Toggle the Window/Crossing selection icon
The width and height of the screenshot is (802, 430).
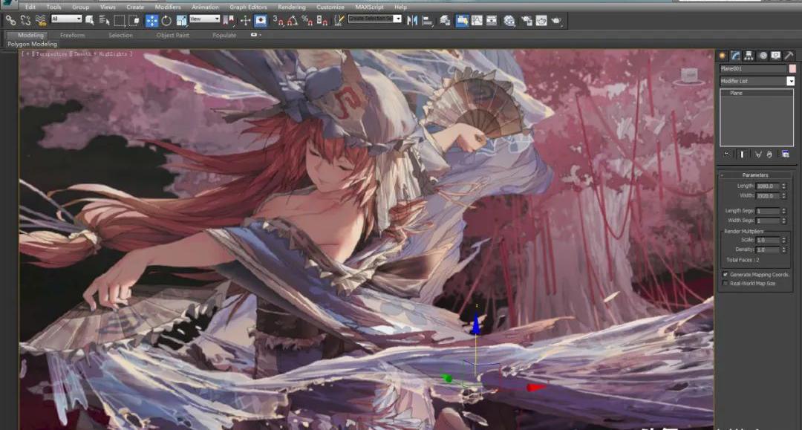pyautogui.click(x=134, y=21)
